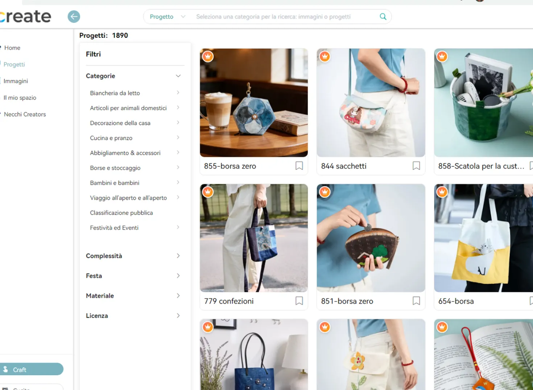
Task: Open the Progetto search category dropdown
Action: pyautogui.click(x=167, y=17)
